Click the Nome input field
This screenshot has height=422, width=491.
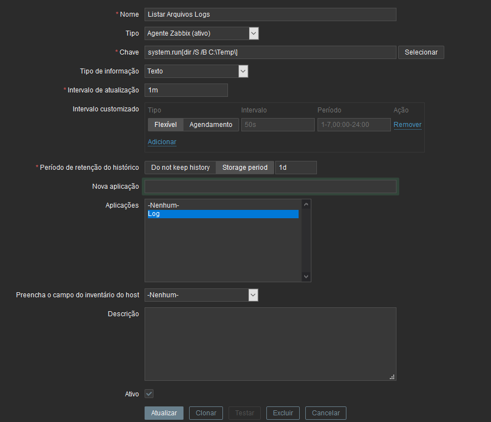[x=270, y=14]
